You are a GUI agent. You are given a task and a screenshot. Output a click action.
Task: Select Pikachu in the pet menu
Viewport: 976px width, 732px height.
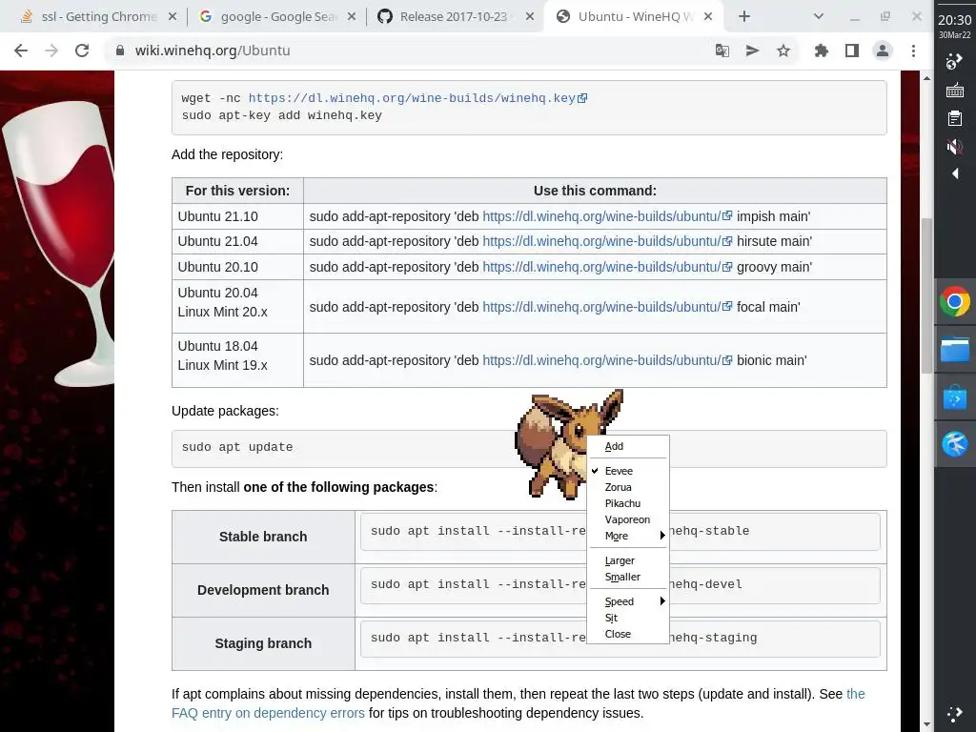click(x=627, y=503)
